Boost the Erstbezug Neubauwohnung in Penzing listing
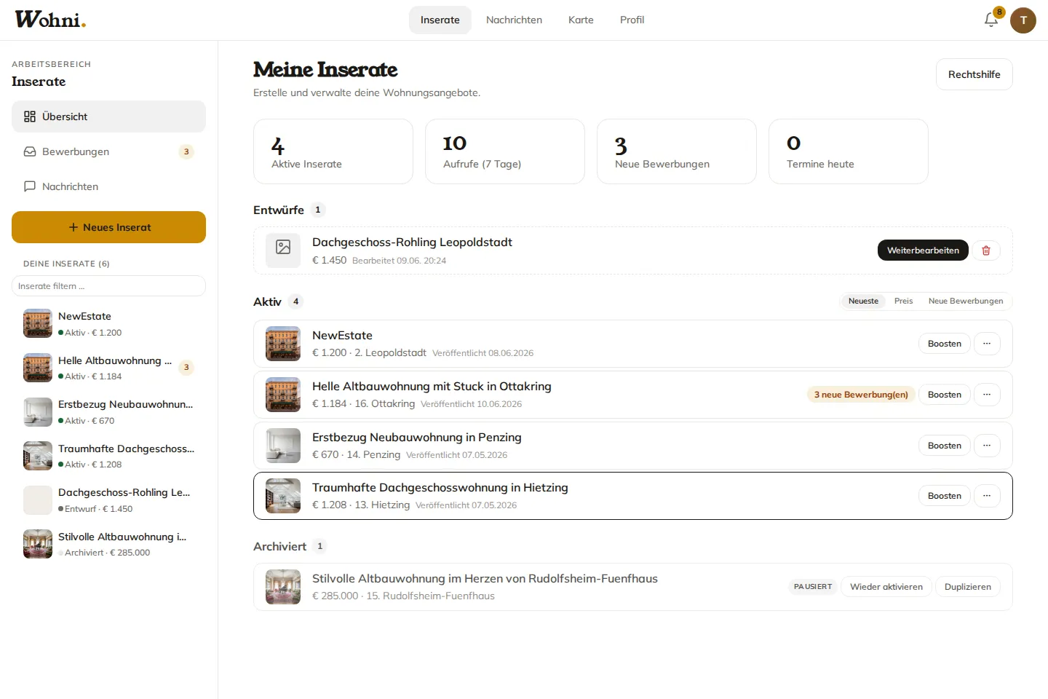The height and width of the screenshot is (699, 1048). tap(945, 446)
